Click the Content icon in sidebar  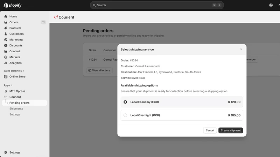6,51
